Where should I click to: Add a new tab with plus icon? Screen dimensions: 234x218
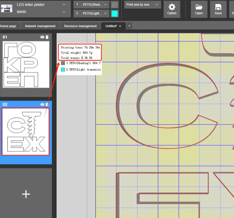129,26
